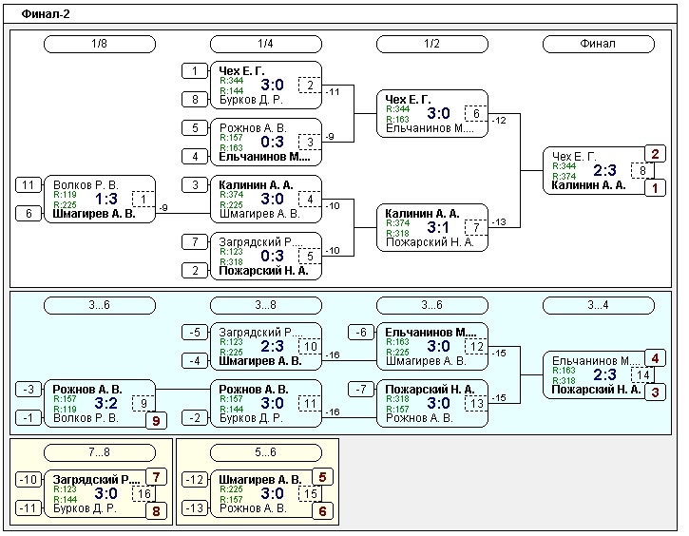Click the 7...8 placement header
Screen dimensions: 689x536
(x=100, y=452)
